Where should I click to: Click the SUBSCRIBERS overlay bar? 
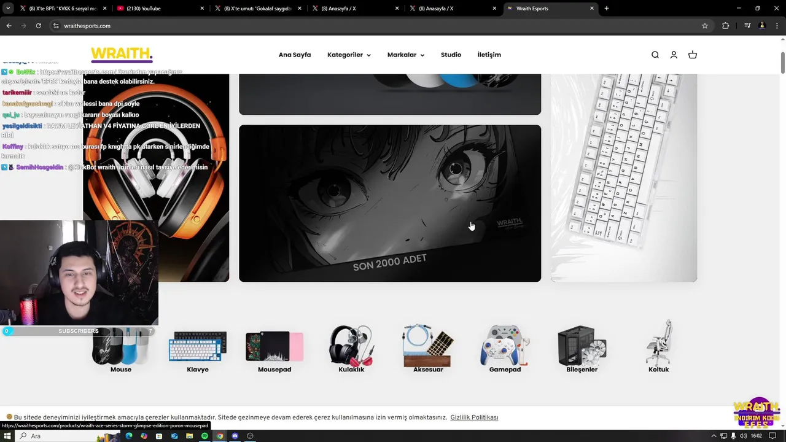point(79,331)
